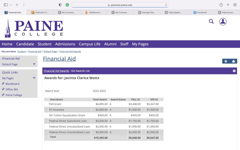Open the Paine College quick link

(14, 95)
